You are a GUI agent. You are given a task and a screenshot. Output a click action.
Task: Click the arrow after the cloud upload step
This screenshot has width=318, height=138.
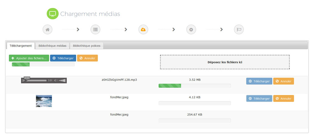174,30
